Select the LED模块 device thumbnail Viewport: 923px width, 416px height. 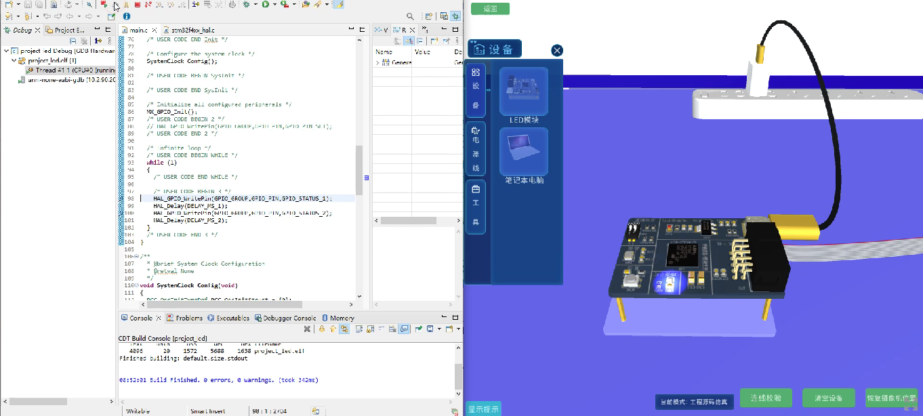click(524, 91)
